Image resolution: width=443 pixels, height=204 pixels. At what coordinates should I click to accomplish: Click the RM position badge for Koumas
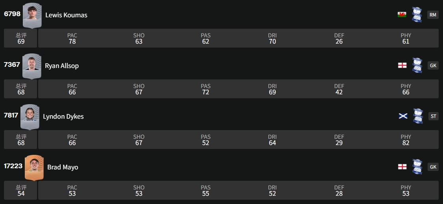tap(433, 15)
